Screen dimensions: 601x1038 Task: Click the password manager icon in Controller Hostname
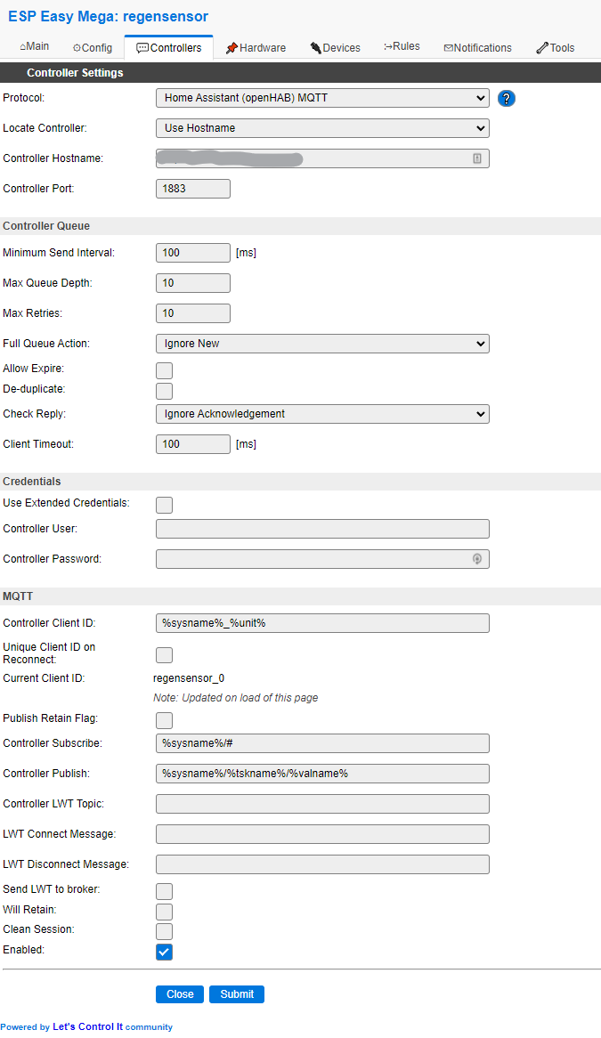477,158
